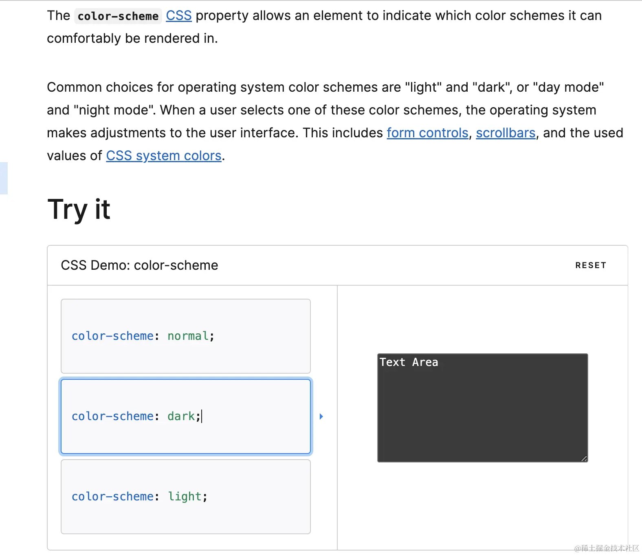
Task: Click the words Text Area in textarea
Action: click(x=409, y=362)
